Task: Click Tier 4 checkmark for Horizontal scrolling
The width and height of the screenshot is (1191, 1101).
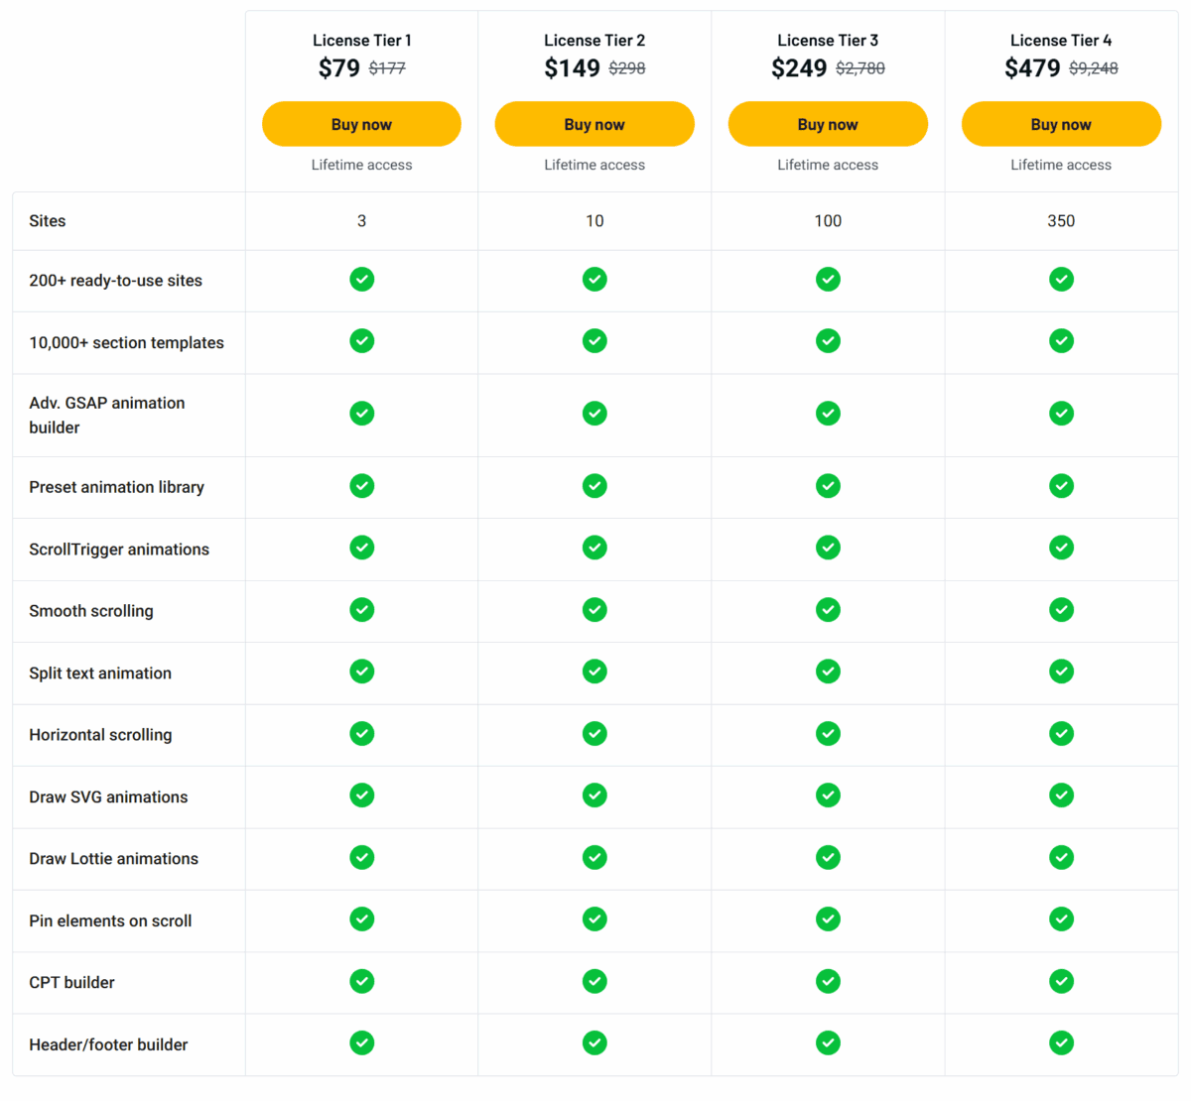Action: click(x=1061, y=734)
